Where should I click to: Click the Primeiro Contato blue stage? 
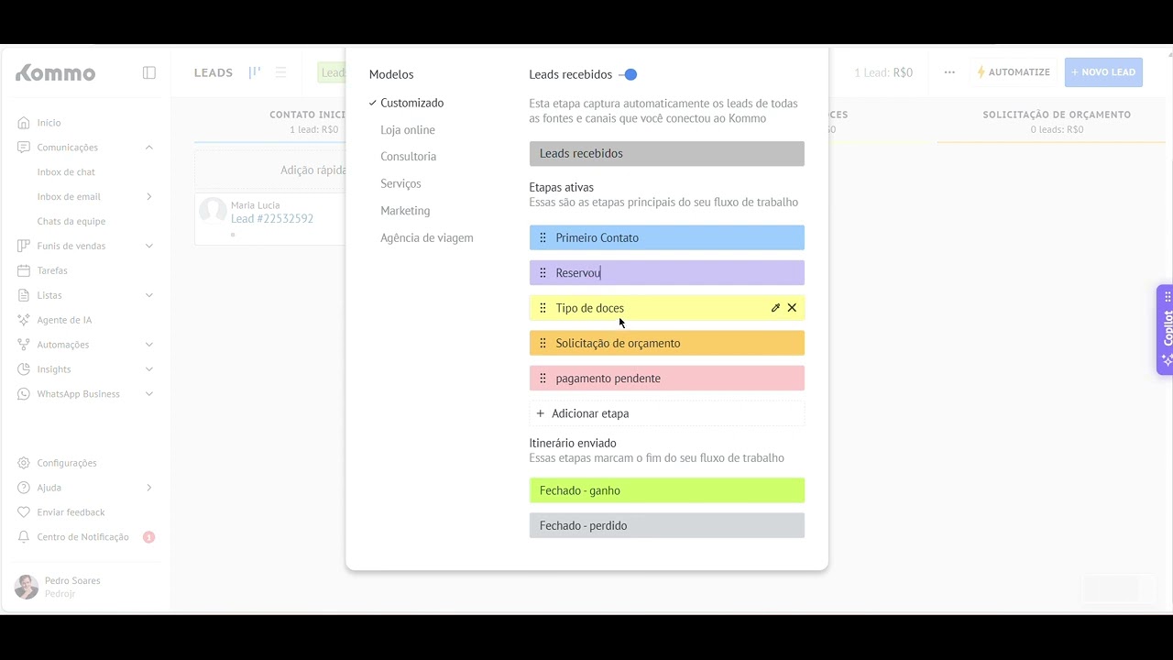coord(667,237)
